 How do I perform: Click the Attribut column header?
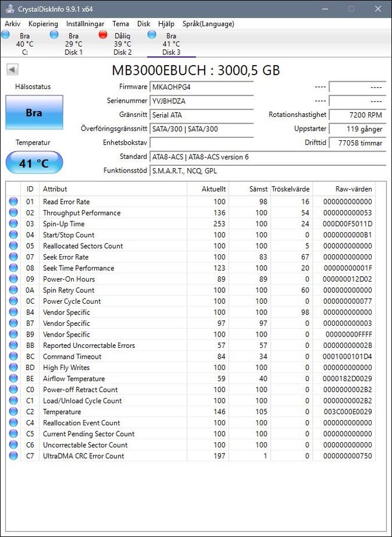tap(113, 189)
